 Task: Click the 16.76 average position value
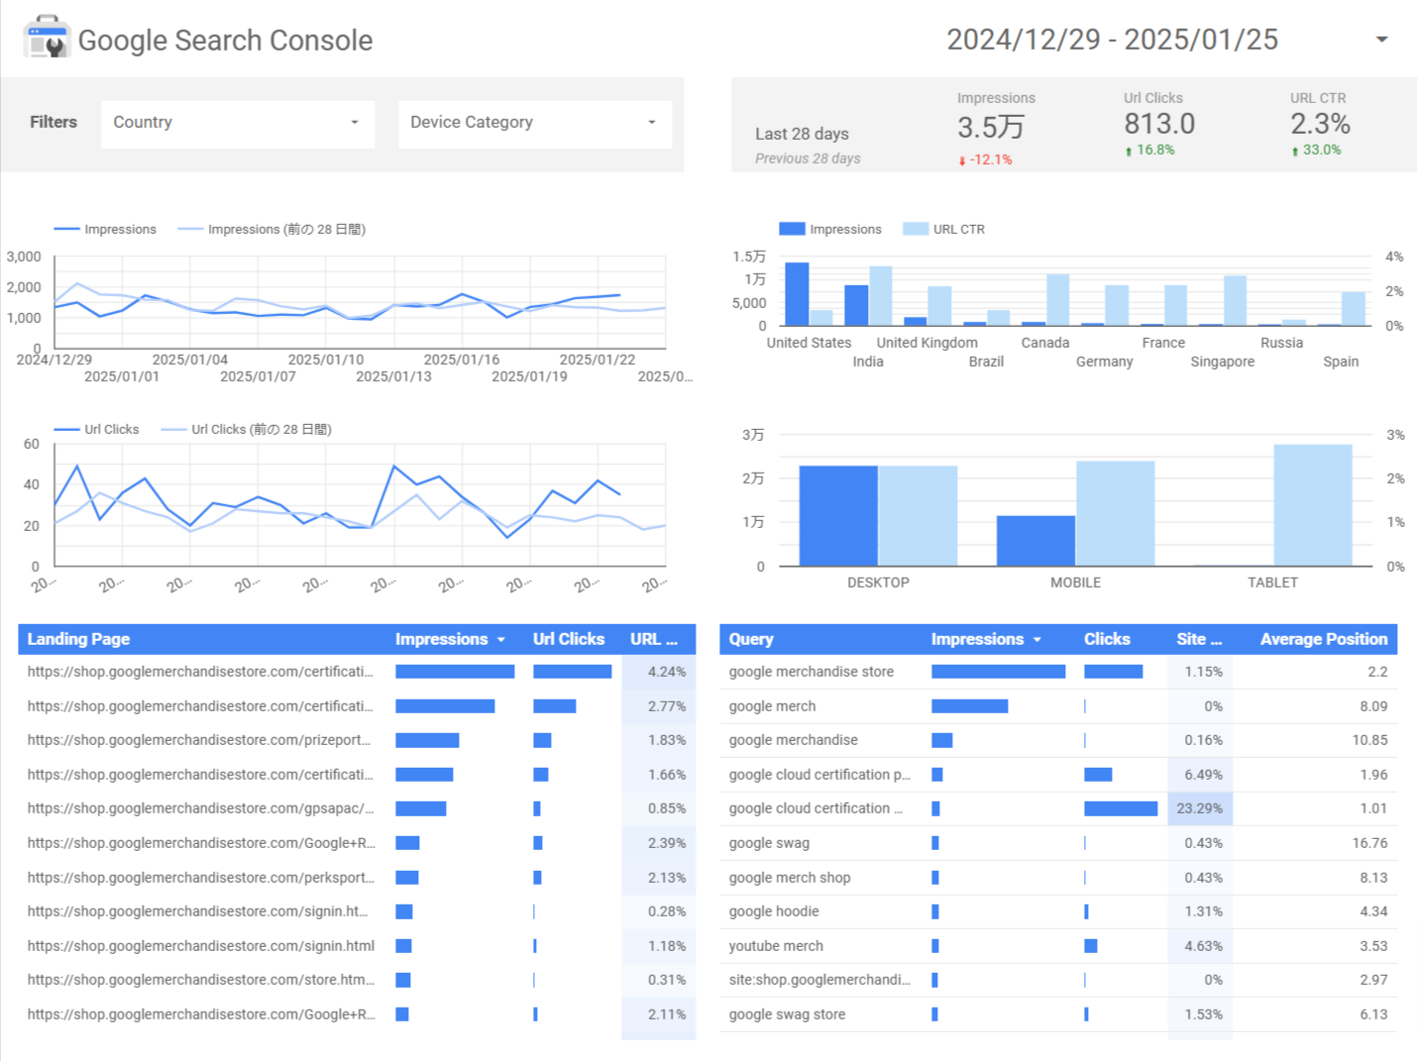pyautogui.click(x=1369, y=843)
